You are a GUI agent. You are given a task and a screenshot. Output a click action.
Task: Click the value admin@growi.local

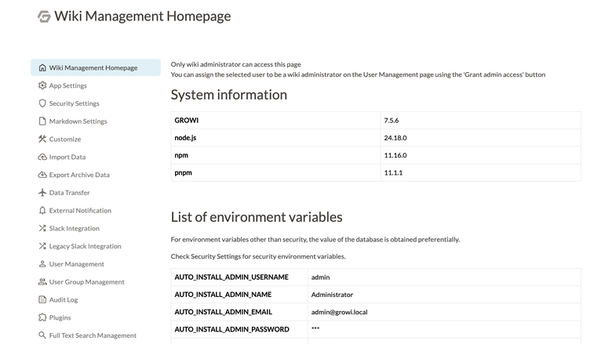point(339,312)
